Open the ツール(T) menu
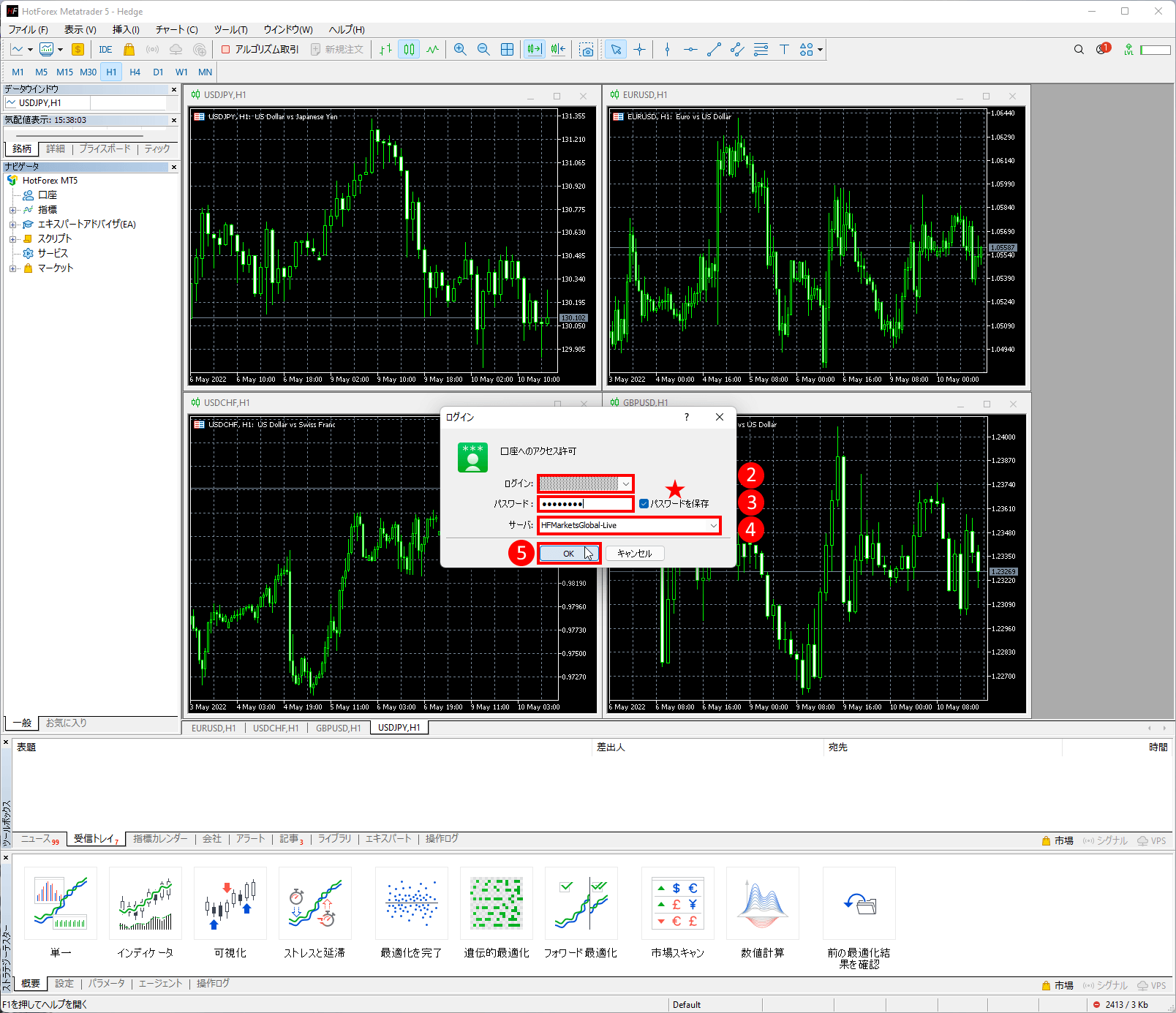Image resolution: width=1176 pixels, height=1013 pixels. pos(230,30)
